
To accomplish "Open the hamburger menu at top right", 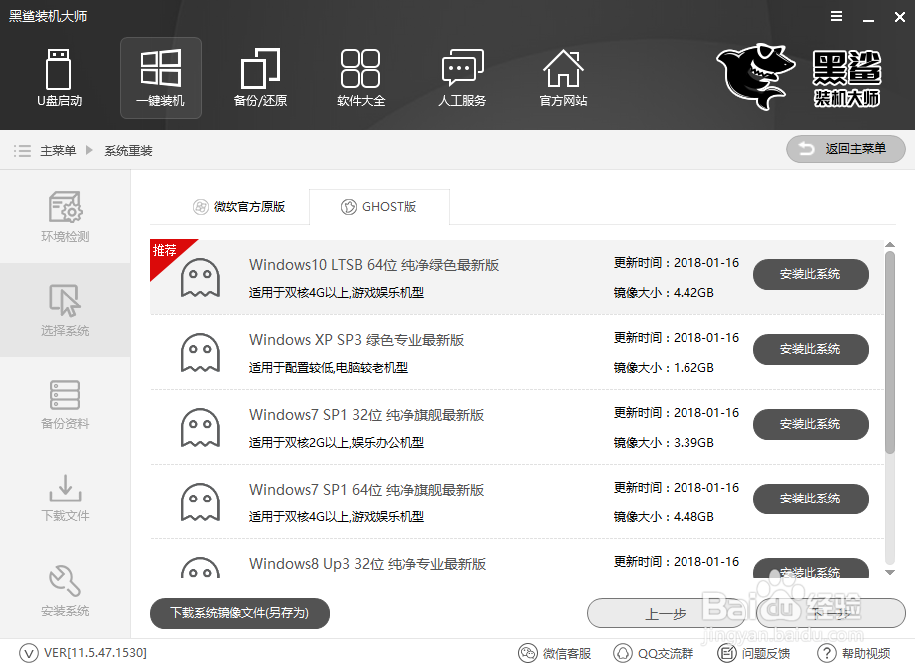I will tap(836, 16).
